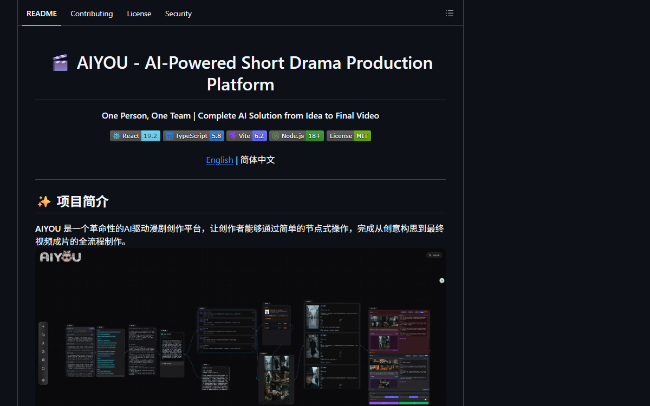Open the README tab
650x406 pixels.
click(x=42, y=14)
